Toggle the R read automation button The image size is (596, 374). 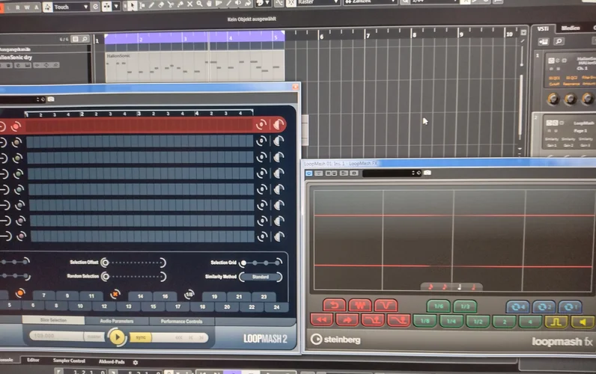point(17,7)
